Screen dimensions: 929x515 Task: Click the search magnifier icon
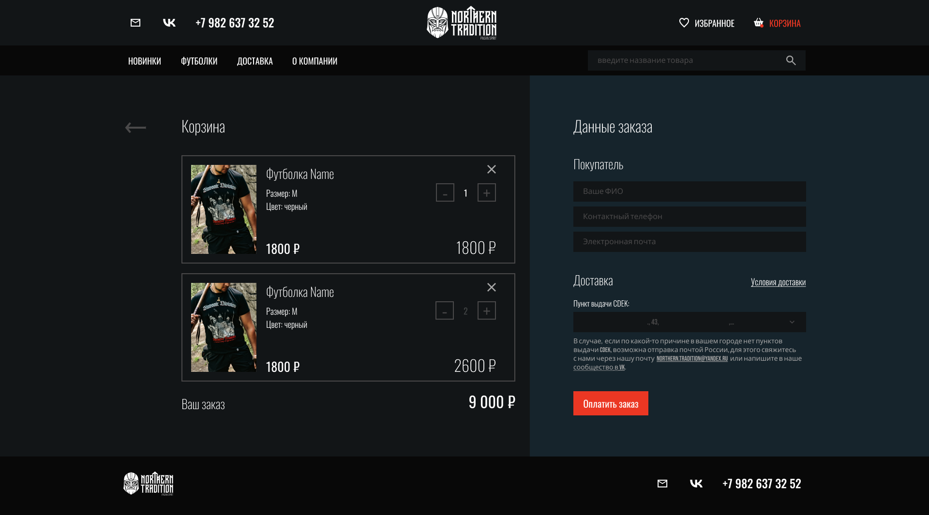[x=791, y=60]
